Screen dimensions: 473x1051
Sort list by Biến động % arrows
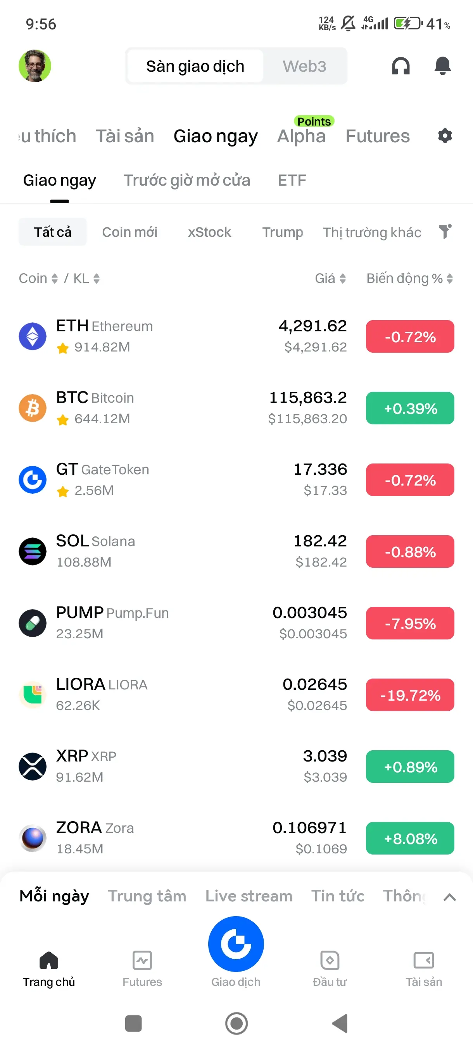450,279
